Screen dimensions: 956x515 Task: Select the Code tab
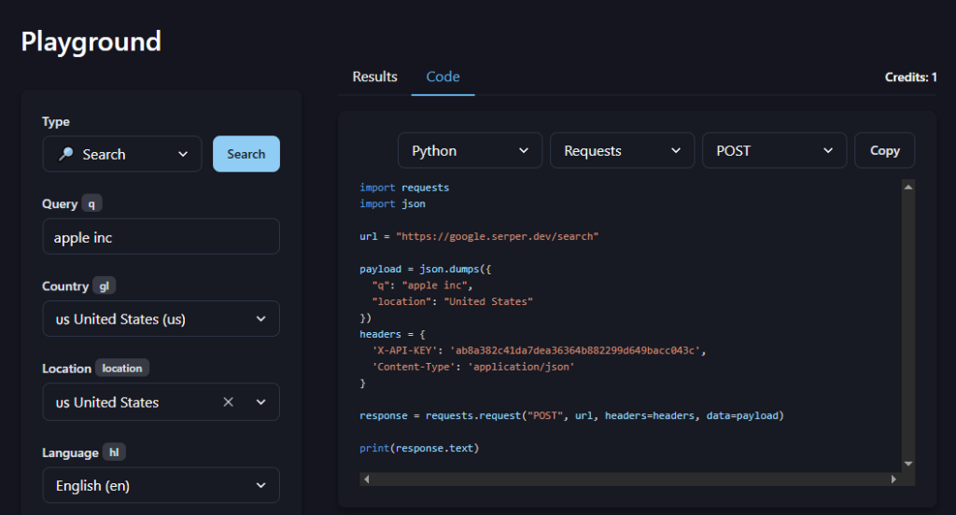coord(443,77)
